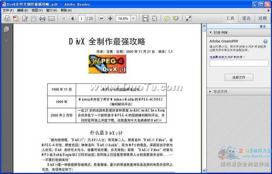The height and width of the screenshot is (174, 272).
Task: Click the Email envelope toolbar icon
Action: click(x=51, y=18)
